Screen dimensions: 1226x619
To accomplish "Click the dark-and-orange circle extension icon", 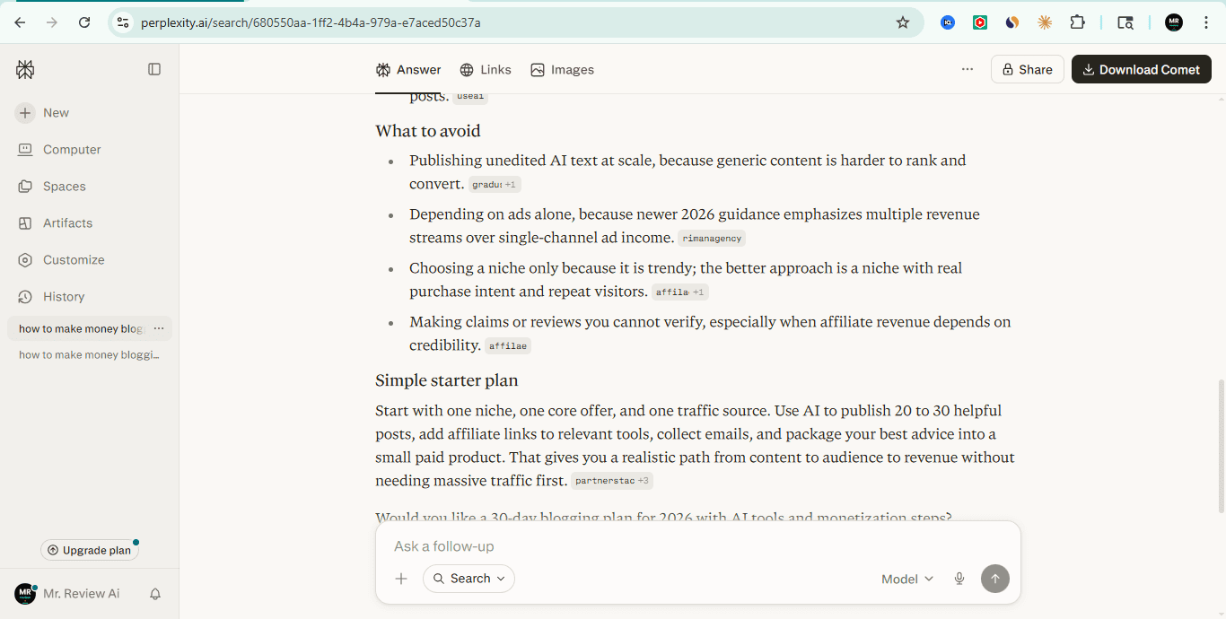I will click(x=1012, y=22).
